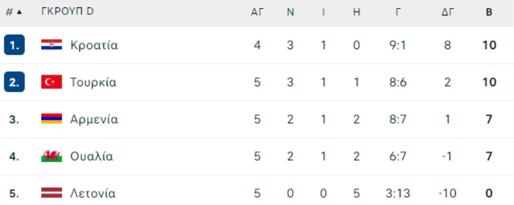Sort by the Ι draws column header
Image resolution: width=514 pixels, height=205 pixels.
(323, 12)
